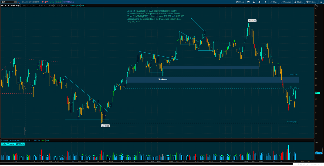The height and width of the screenshot is (166, 324).
Task: Click the ISHARES BITCOIN ETF name
Action: click(30, 2)
